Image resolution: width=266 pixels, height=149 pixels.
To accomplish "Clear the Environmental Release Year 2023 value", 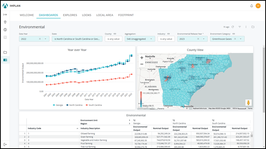I will coord(198,39).
